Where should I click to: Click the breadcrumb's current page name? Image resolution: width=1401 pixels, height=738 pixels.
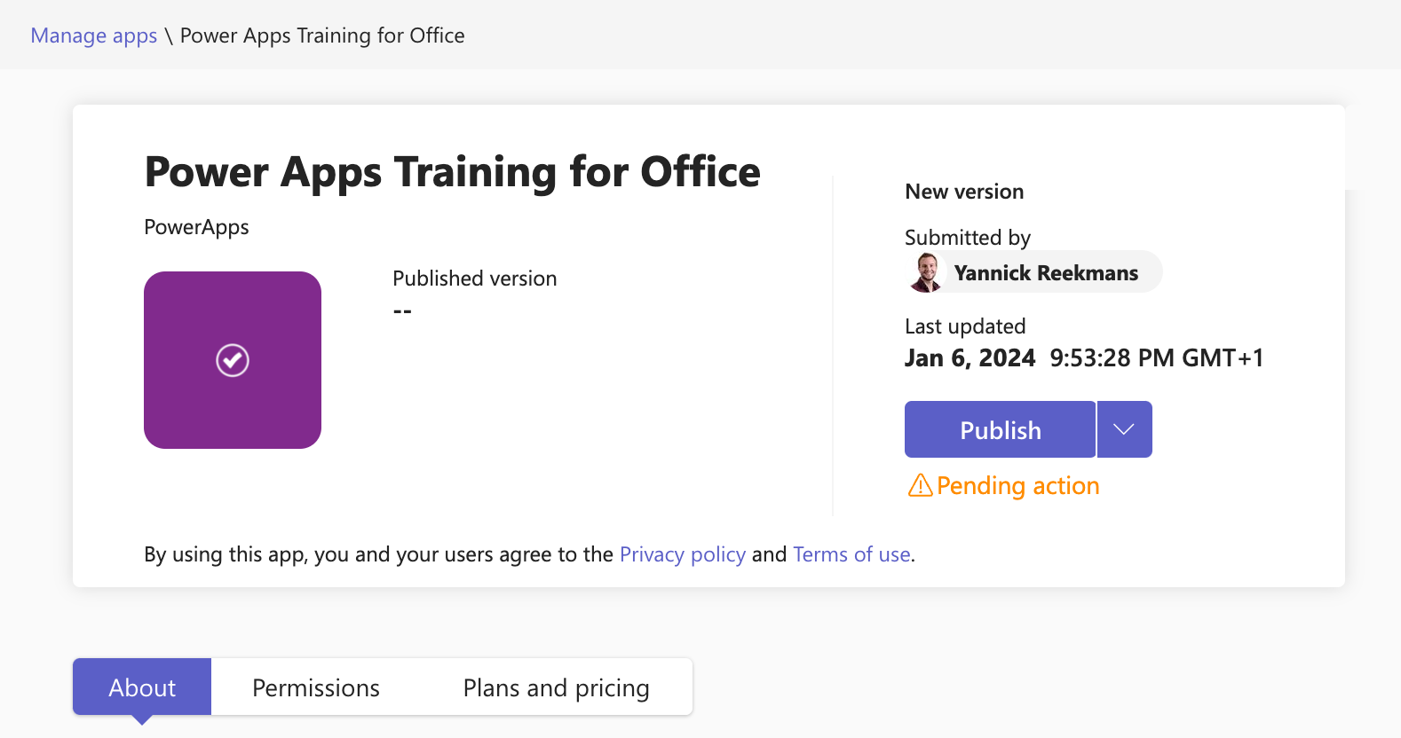322,35
